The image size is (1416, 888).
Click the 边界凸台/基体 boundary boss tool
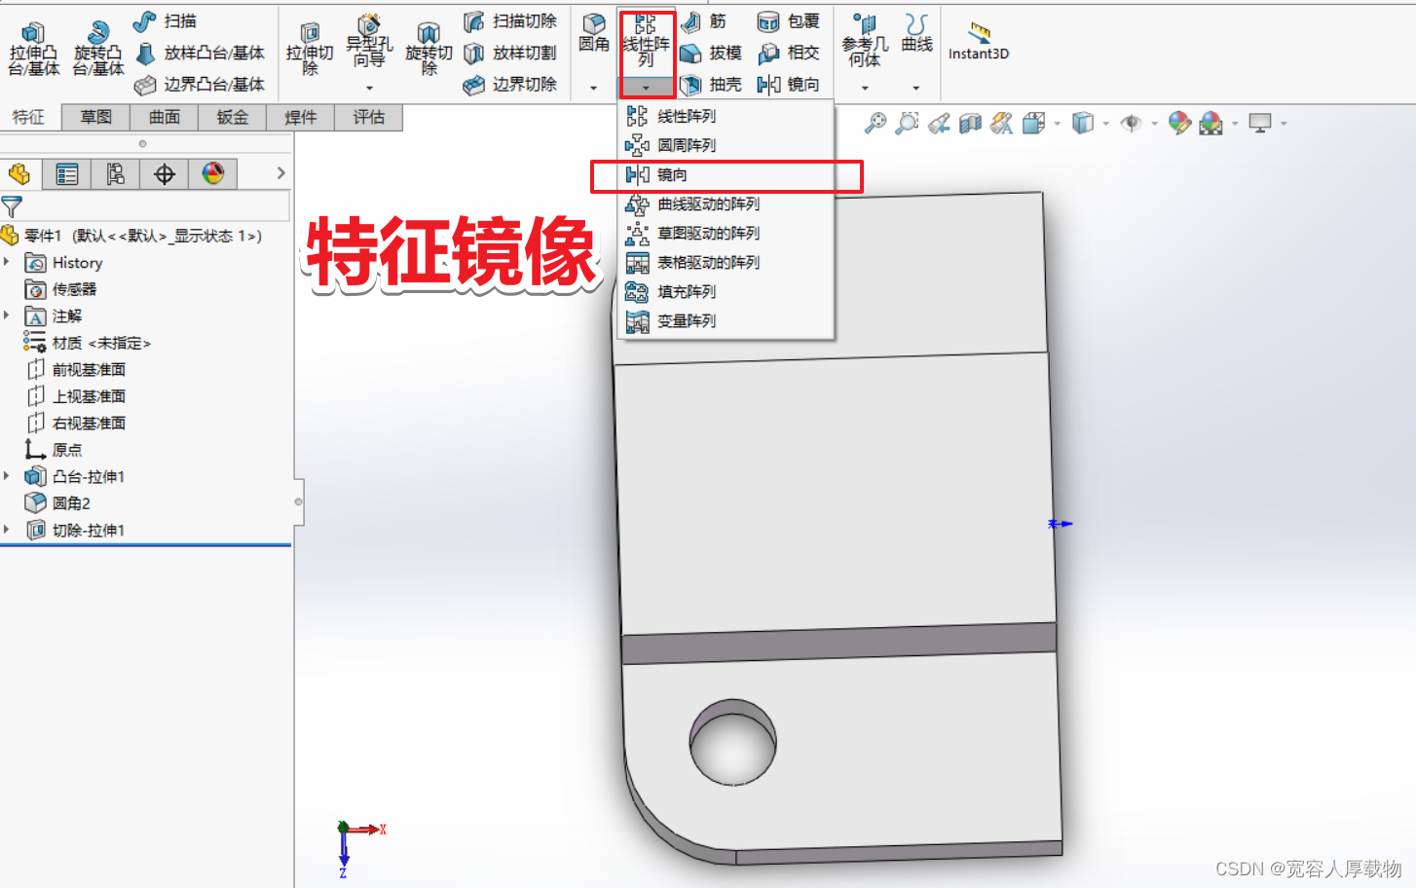[x=200, y=85]
